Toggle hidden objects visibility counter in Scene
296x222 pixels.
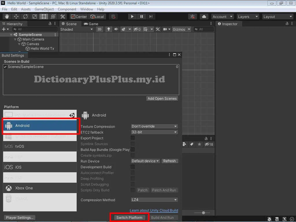click(x=137, y=29)
